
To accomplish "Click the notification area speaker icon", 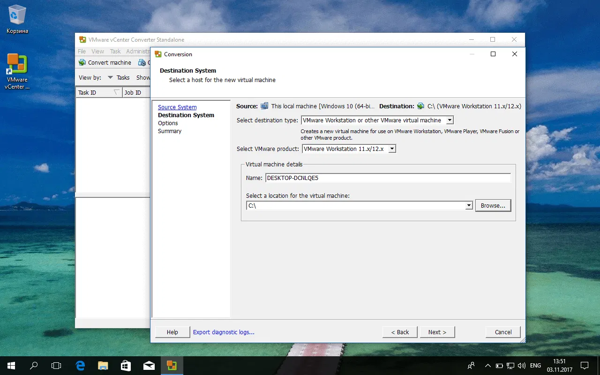I will pos(522,366).
